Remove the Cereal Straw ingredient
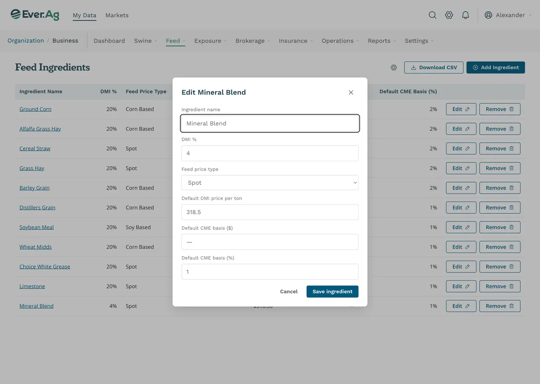Image resolution: width=540 pixels, height=384 pixels. pos(500,149)
